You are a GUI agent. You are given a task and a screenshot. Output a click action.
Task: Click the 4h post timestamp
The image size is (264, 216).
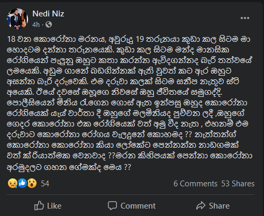tap(36, 24)
